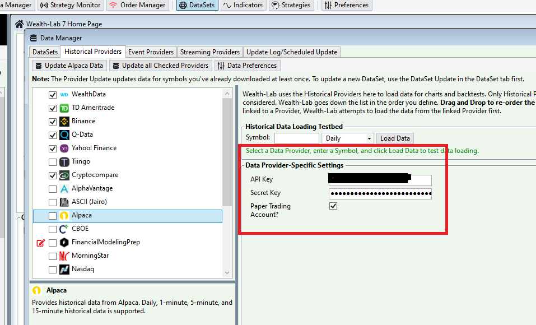The width and height of the screenshot is (536, 325).
Task: Click the Cryptocompare provider icon
Action: point(64,175)
